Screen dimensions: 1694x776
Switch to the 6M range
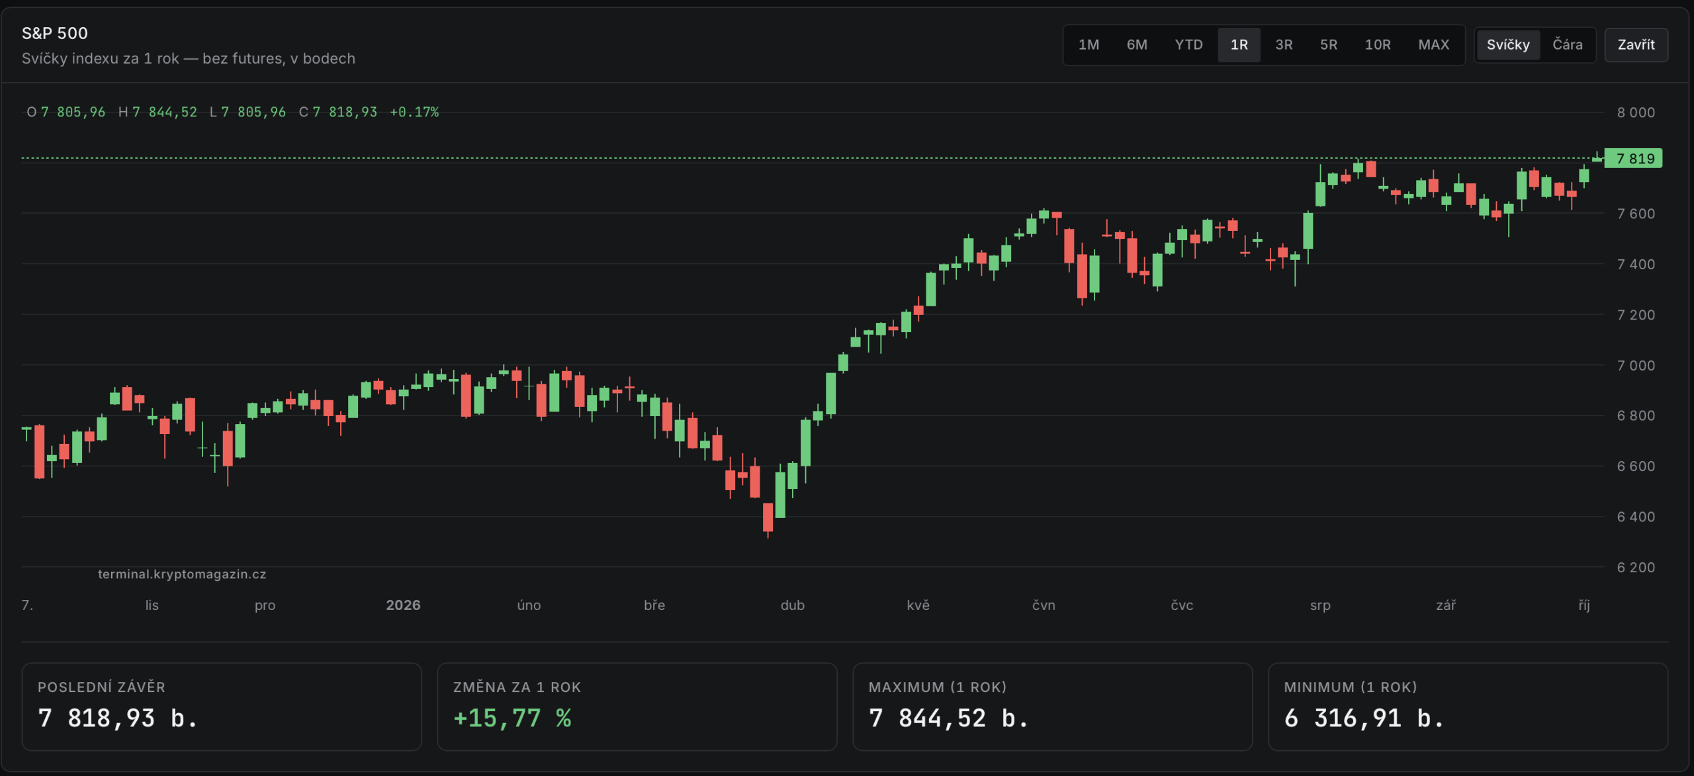pos(1137,44)
